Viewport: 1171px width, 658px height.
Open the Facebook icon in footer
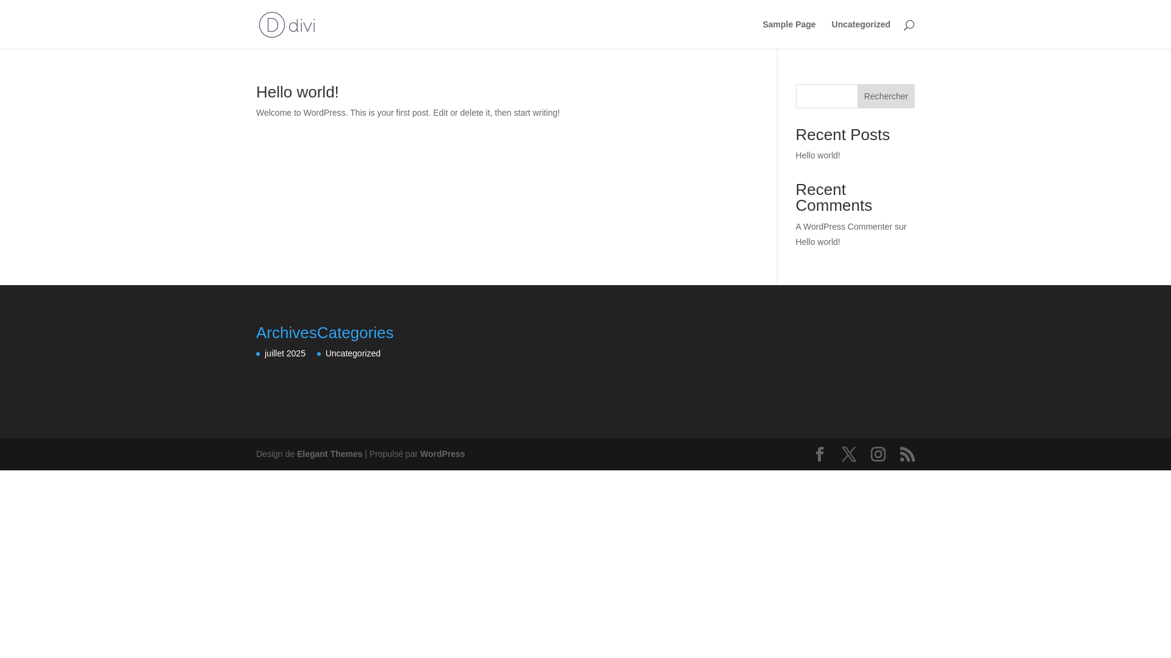(820, 454)
